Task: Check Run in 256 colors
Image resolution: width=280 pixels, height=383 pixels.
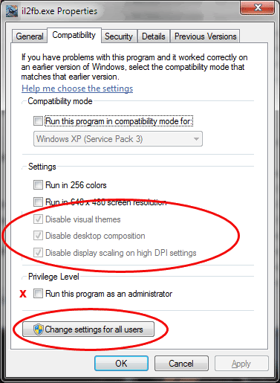Action: coord(38,185)
